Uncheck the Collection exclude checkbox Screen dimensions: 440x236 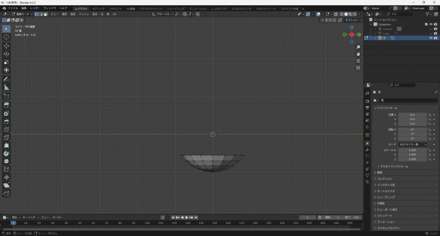(426, 24)
